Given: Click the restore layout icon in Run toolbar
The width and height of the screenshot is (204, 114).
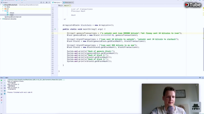Looking at the screenshot, I should point(2,94).
